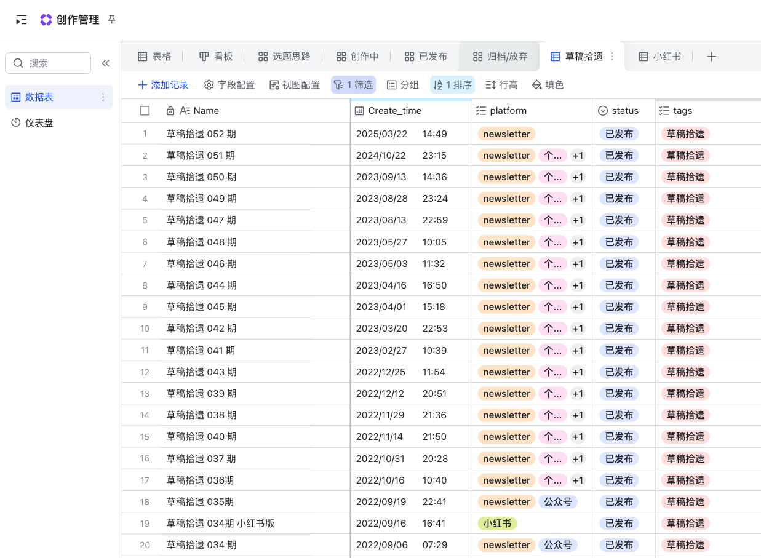
Task: Switch to the 小红书 view tab
Action: (659, 57)
